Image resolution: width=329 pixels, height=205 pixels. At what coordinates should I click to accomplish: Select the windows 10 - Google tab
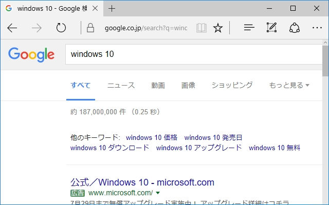52,9
